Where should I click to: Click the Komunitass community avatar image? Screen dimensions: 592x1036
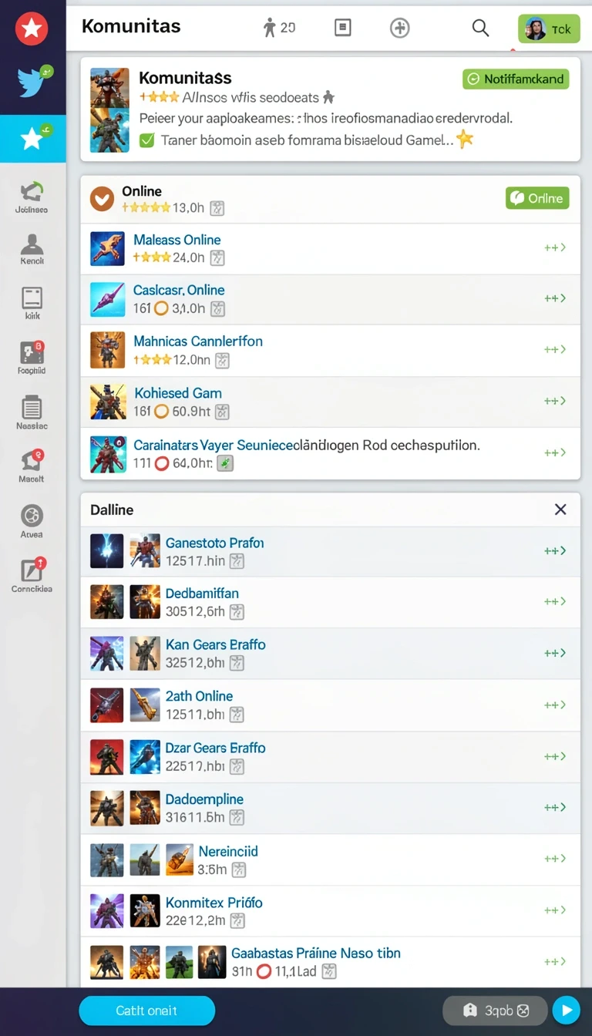[109, 109]
